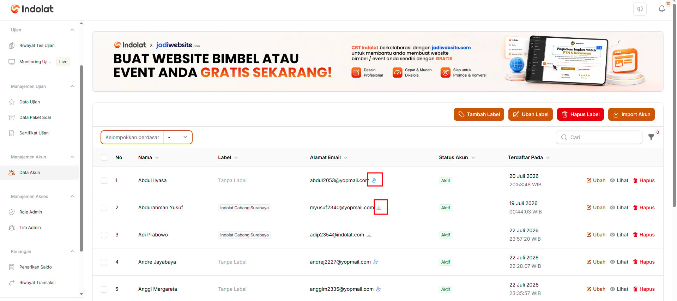
Task: Click the Monitoring Ujian monitor icon
Action: 12,62
